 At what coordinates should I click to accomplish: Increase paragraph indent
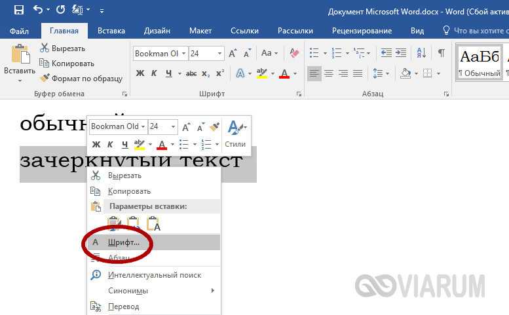tap(401, 52)
